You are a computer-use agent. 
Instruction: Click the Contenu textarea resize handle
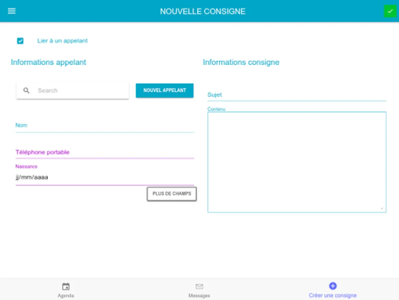point(382,208)
